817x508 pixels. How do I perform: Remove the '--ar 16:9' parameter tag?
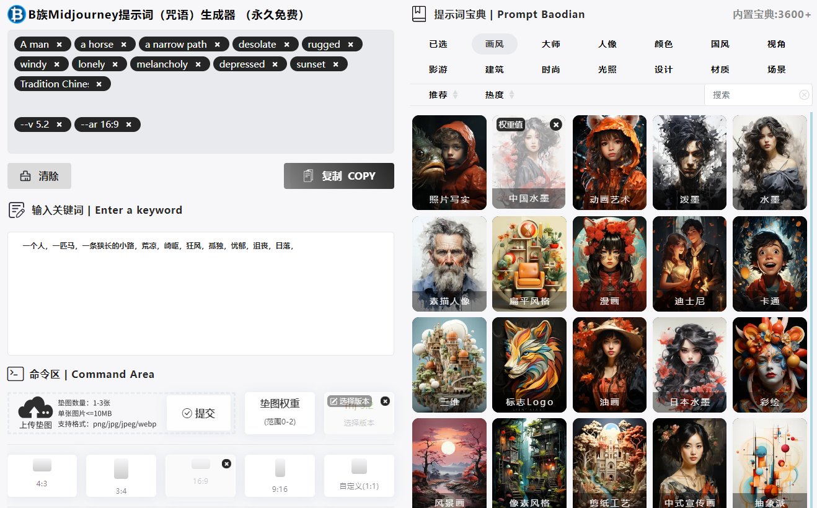click(128, 125)
